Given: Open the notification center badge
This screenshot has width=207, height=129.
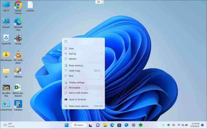Looking at the screenshot, I should click(202, 125).
